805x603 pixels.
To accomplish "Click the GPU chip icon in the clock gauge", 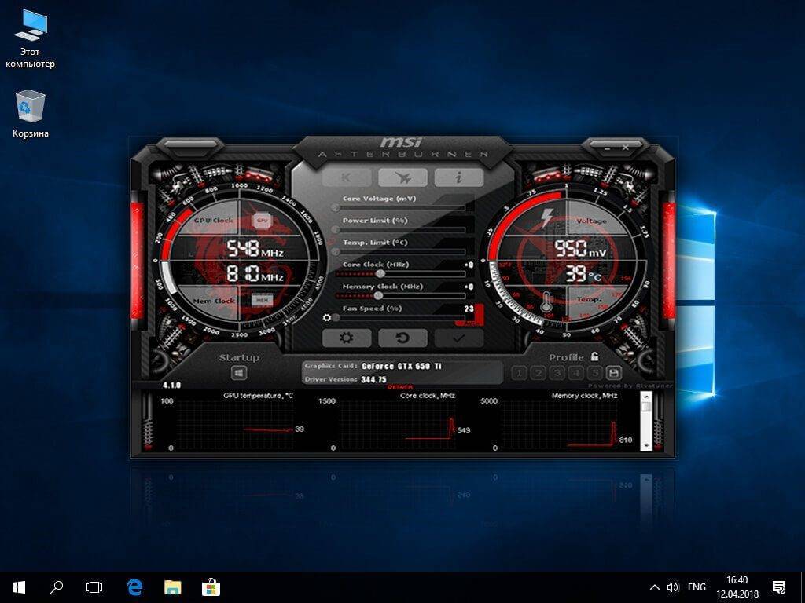I will click(x=261, y=221).
